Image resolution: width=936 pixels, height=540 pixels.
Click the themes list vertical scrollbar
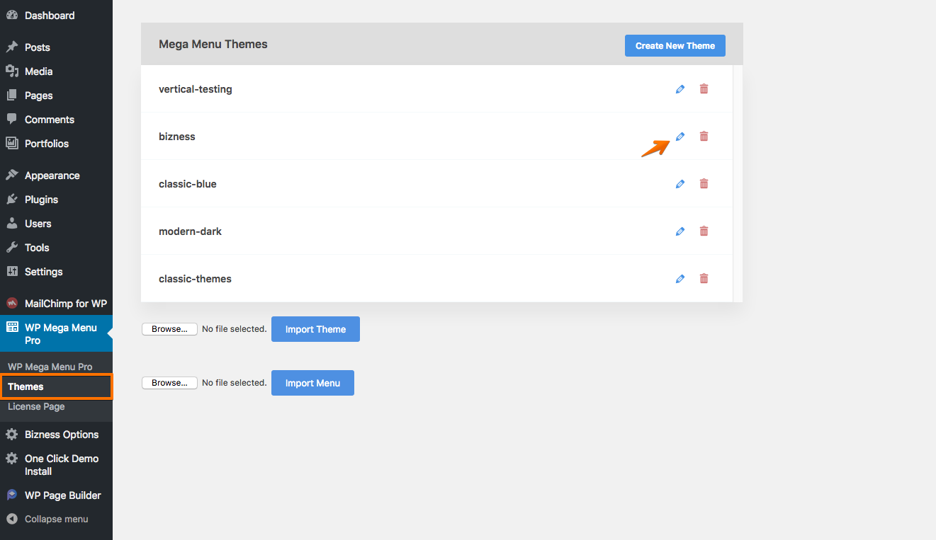[738, 183]
